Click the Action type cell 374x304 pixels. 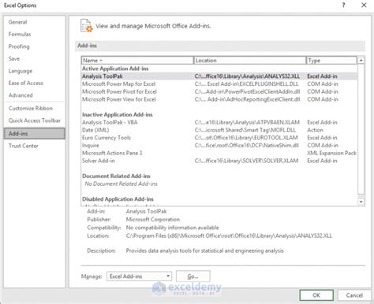[315, 130]
